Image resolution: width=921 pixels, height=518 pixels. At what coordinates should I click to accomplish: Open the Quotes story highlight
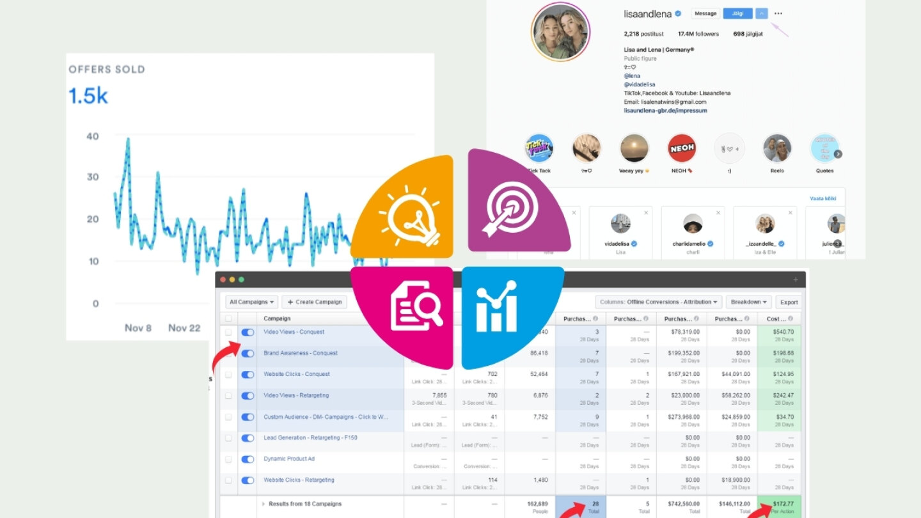coord(825,148)
